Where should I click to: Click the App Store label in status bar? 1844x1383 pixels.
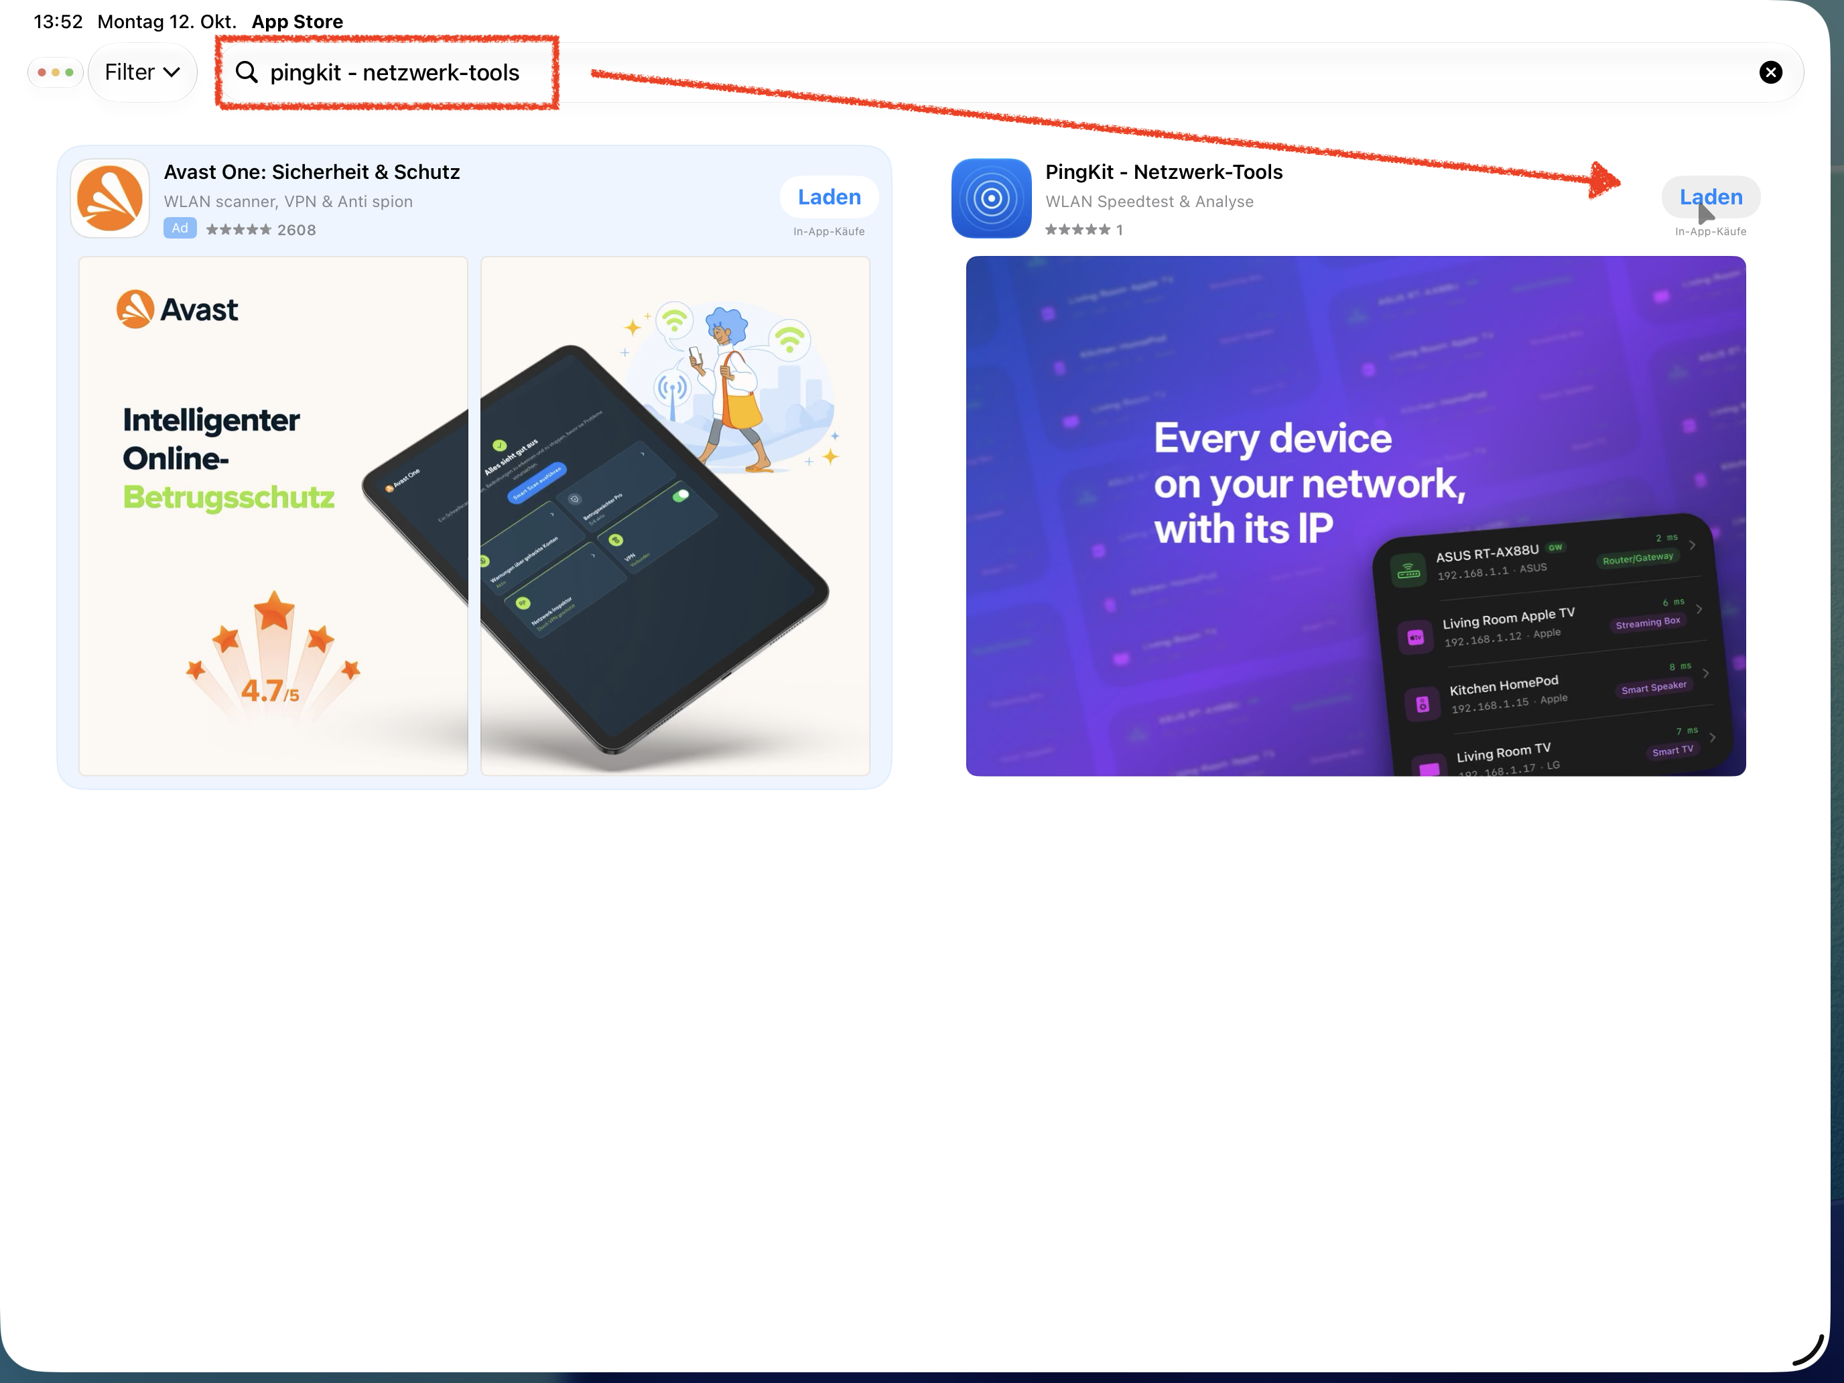pyautogui.click(x=298, y=21)
